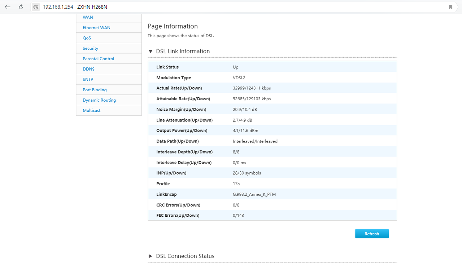
Task: Reload the page with the refresh icon
Action: coord(21,7)
